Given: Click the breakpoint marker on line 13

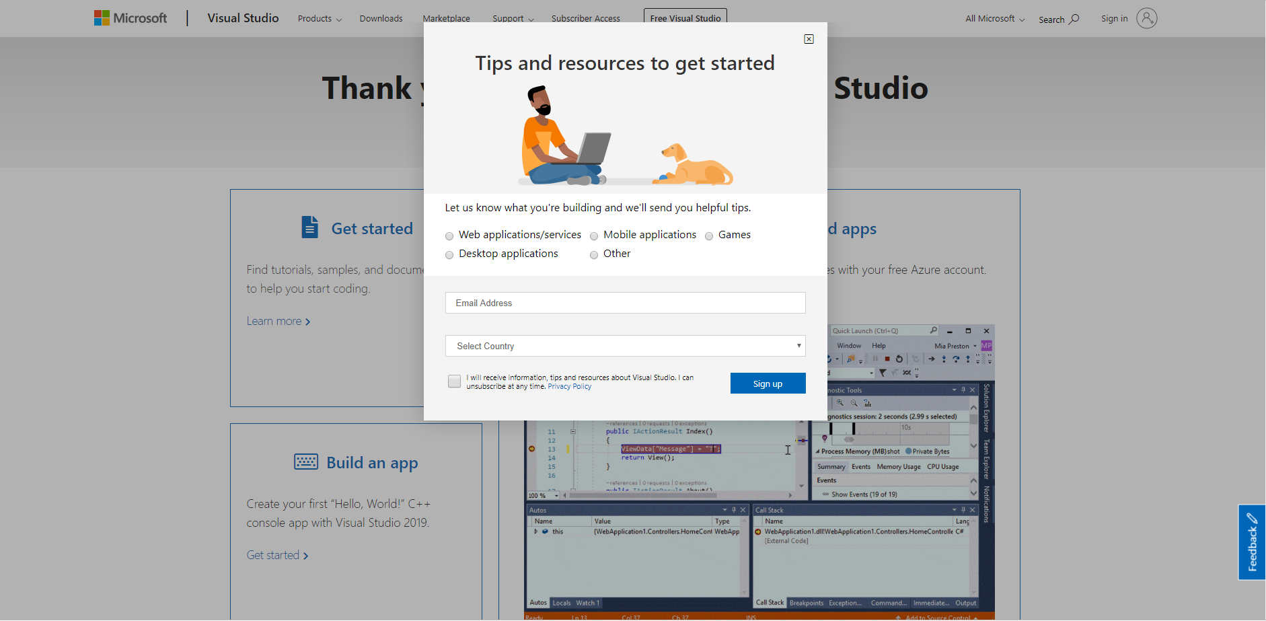Looking at the screenshot, I should [532, 449].
